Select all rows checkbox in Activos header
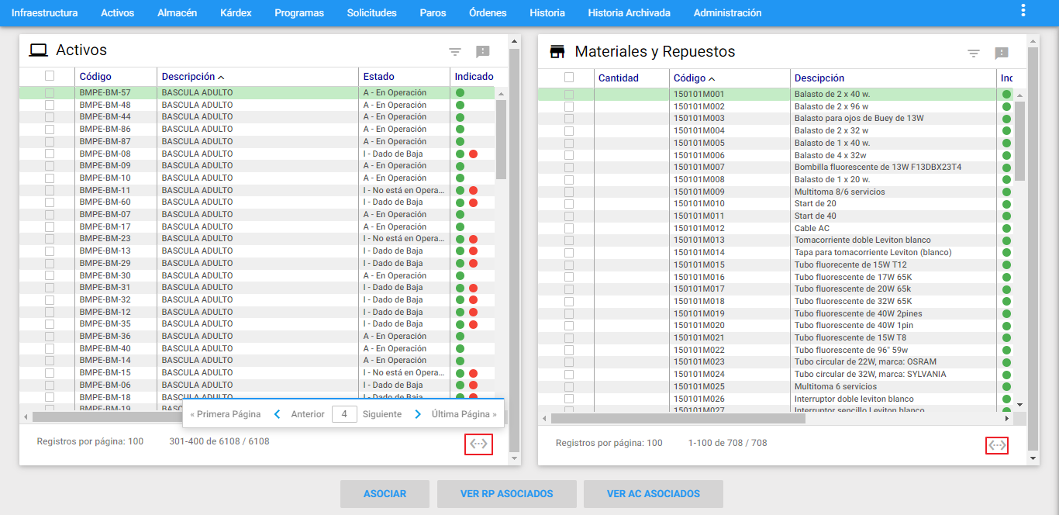 [50, 76]
